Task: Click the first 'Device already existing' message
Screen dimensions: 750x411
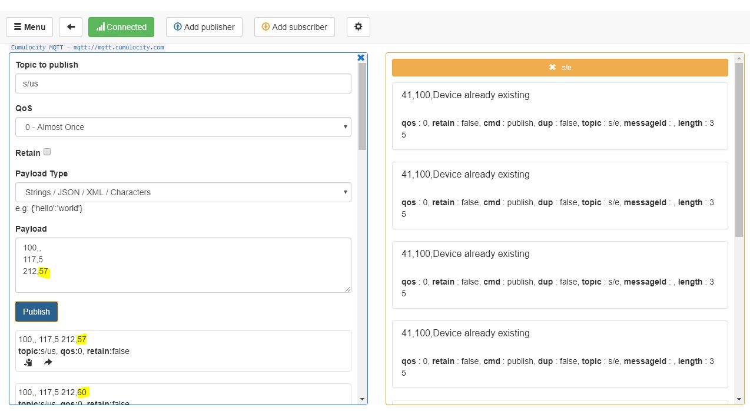Action: [x=560, y=115]
